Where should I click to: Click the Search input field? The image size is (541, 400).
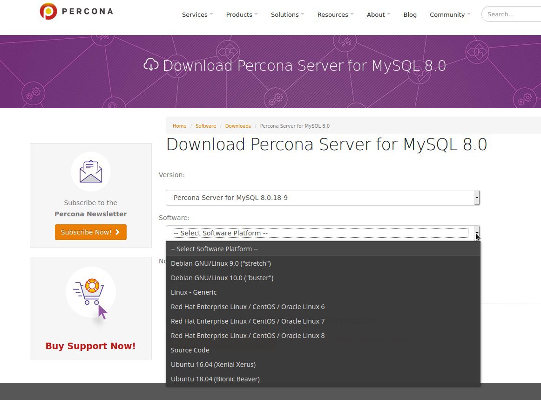(x=511, y=14)
